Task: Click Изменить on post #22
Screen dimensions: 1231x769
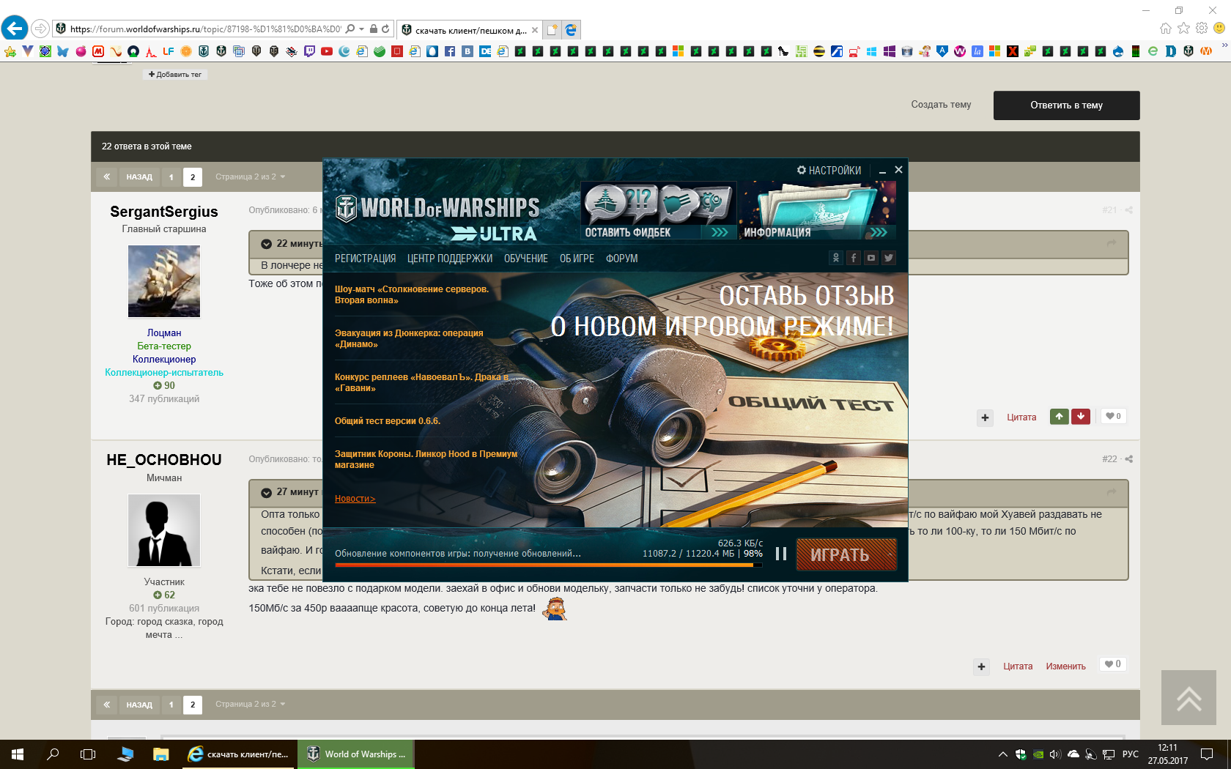Action: coord(1065,666)
